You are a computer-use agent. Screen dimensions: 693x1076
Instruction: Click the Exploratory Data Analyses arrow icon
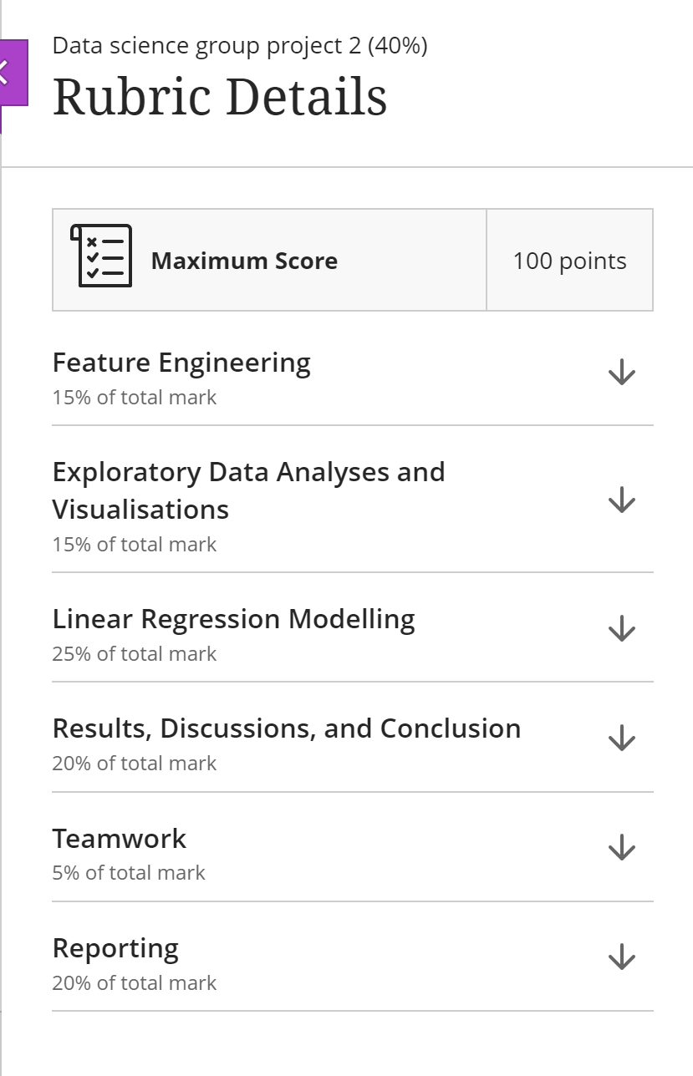point(621,500)
